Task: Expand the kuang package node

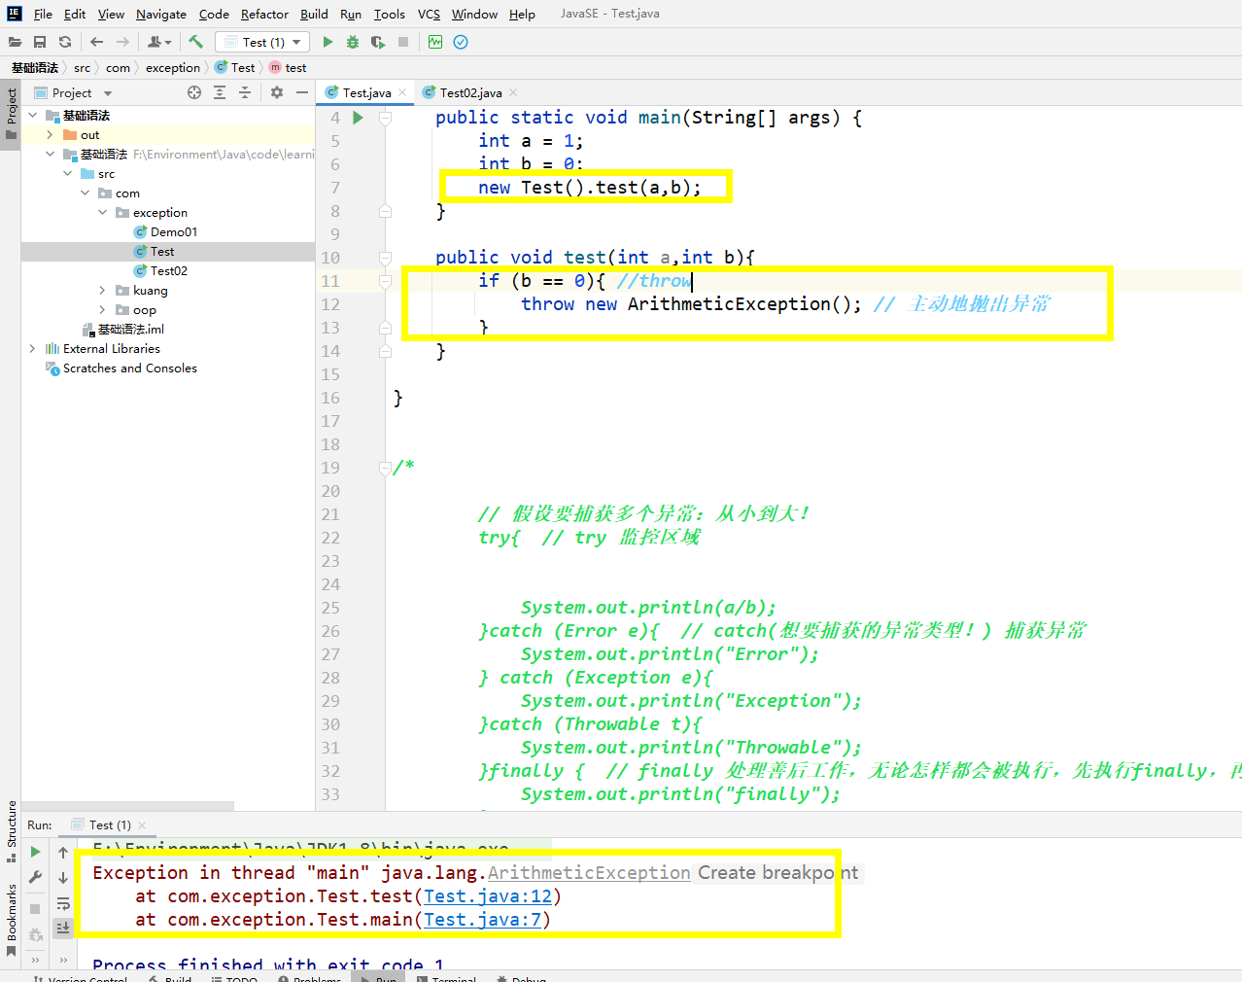Action: (x=102, y=291)
